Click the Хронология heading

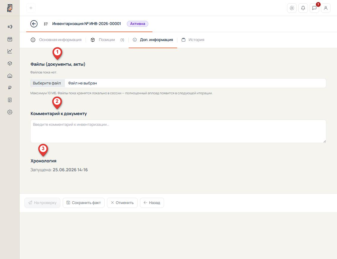(x=43, y=161)
